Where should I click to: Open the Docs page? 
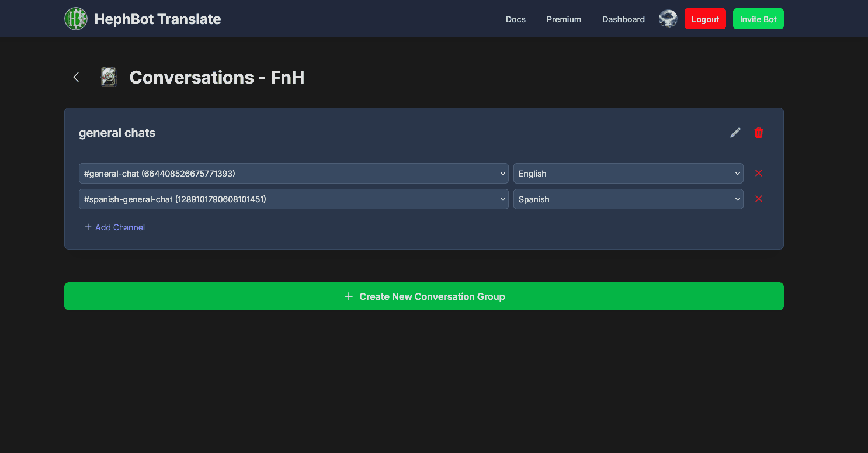pyautogui.click(x=515, y=19)
